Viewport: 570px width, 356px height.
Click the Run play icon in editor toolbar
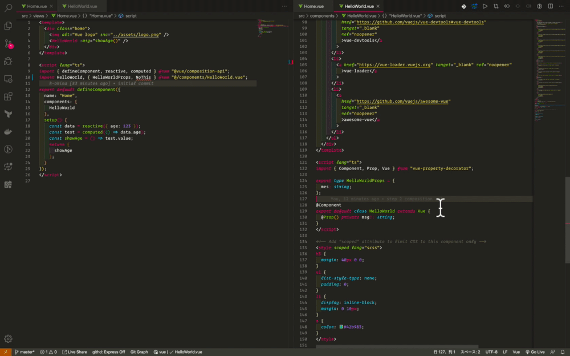pyautogui.click(x=485, y=6)
